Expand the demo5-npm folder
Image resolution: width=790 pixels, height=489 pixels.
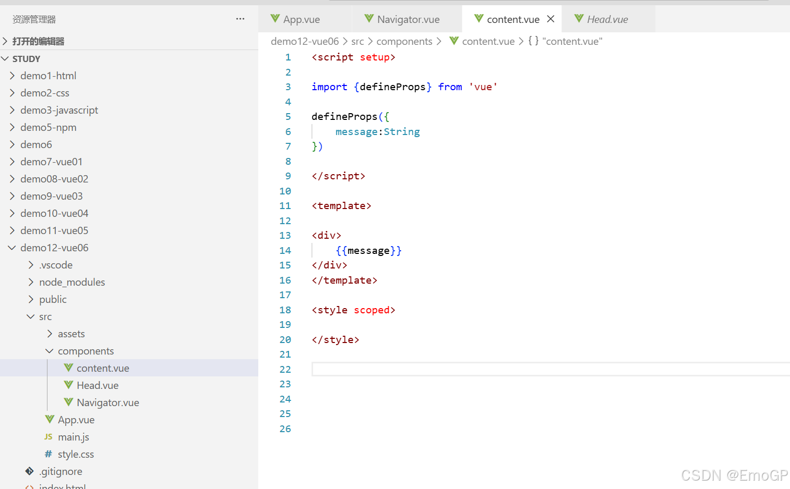(12, 127)
